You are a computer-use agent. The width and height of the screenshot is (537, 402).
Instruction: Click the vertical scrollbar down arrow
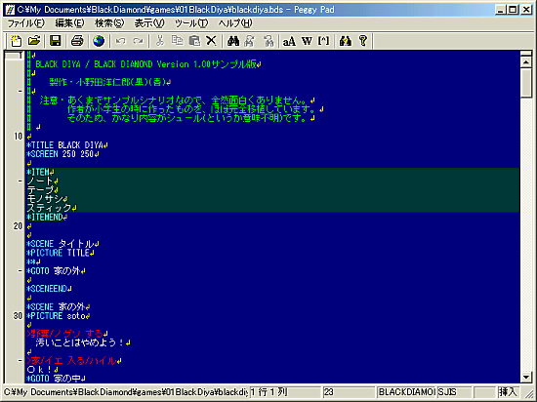(525, 378)
